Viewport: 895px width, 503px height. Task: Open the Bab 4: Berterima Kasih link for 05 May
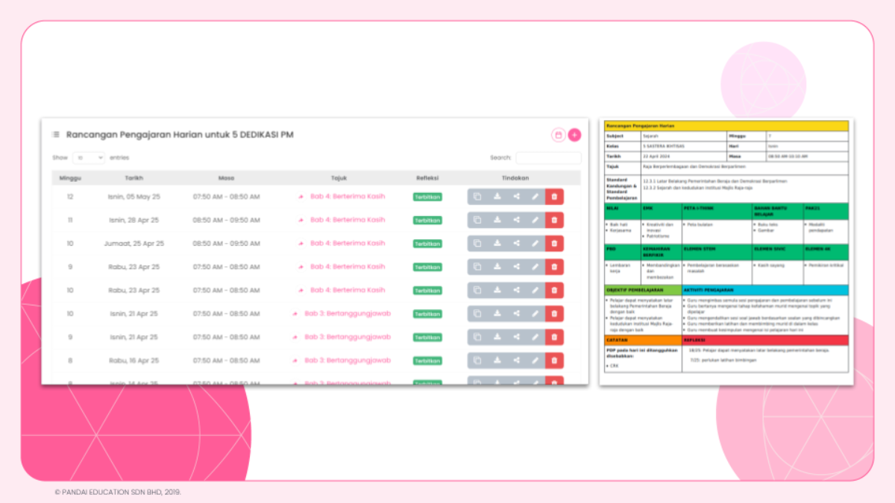click(348, 197)
